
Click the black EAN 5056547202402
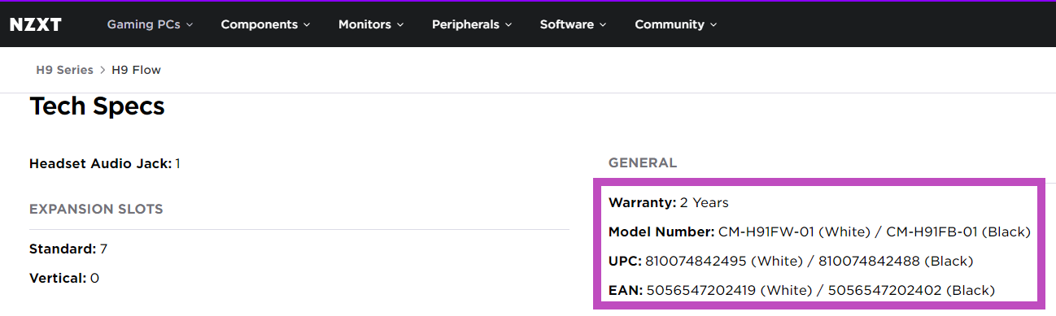(885, 290)
